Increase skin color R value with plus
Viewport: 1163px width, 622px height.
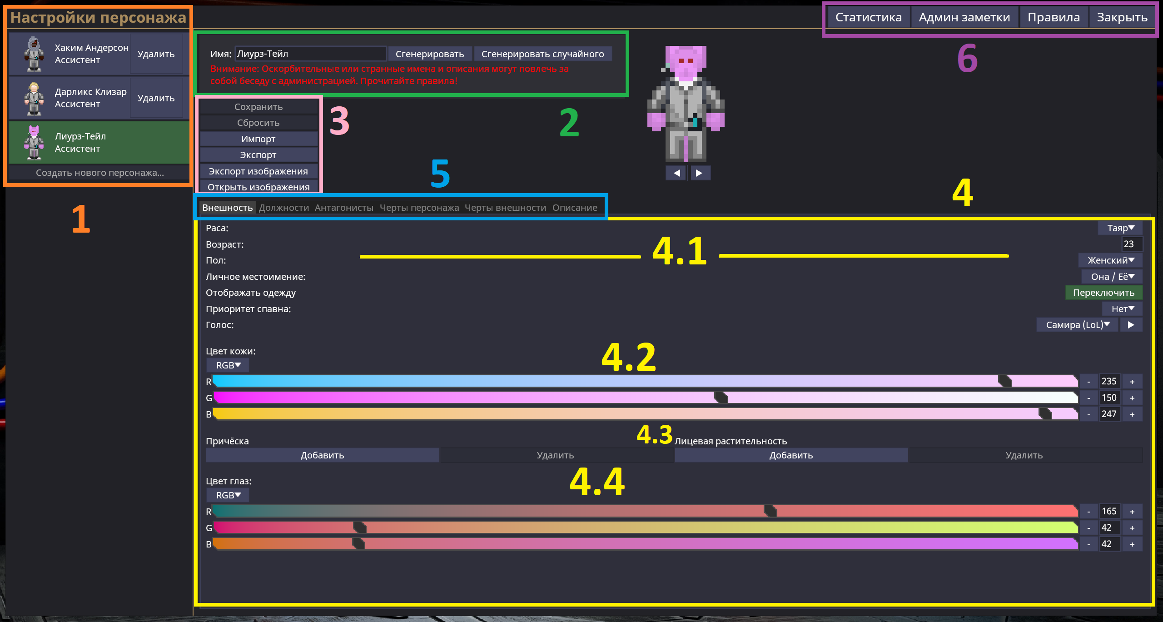[x=1132, y=382]
